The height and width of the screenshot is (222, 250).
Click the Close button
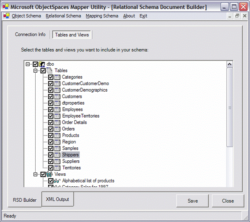(x=228, y=201)
